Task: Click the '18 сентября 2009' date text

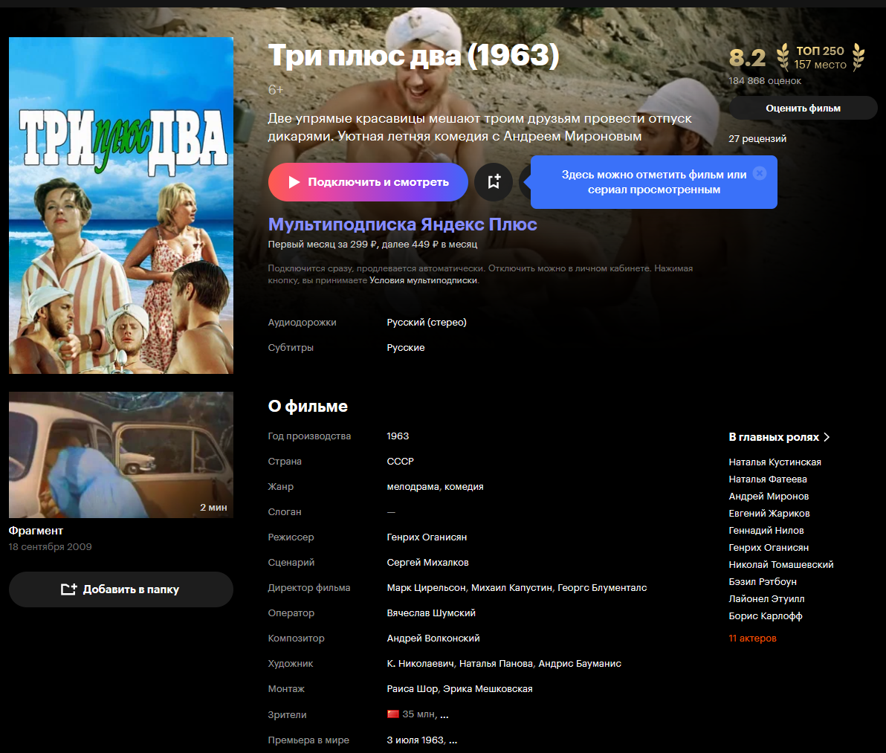Action: (50, 547)
